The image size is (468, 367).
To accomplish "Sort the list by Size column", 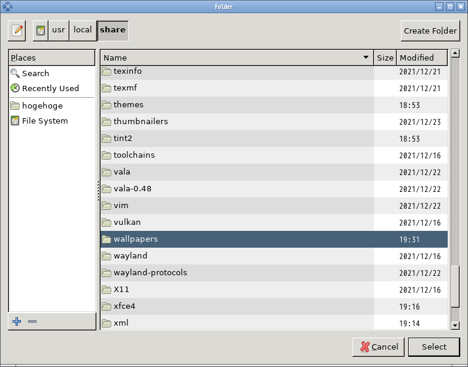I will point(385,58).
